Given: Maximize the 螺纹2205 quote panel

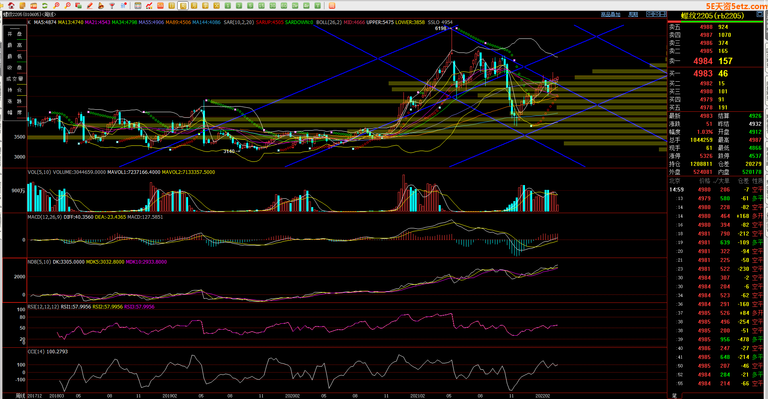Looking at the screenshot, I should (x=760, y=14).
